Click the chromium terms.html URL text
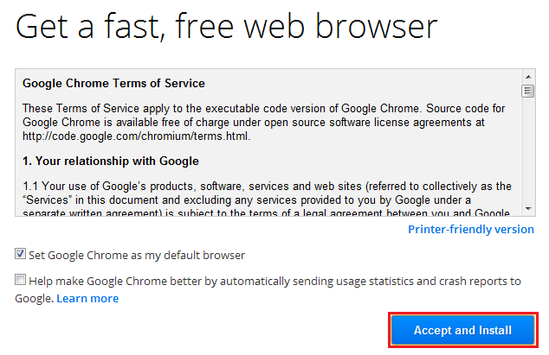This screenshot has width=549, height=355. click(136, 136)
